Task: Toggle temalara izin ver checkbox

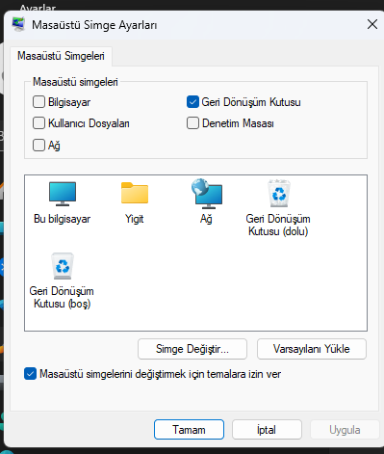Action: point(30,374)
